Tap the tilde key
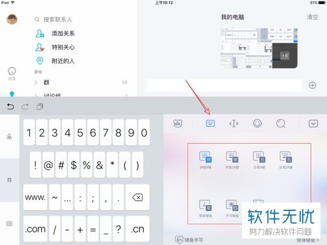This screenshot has height=245, width=327. point(54,197)
